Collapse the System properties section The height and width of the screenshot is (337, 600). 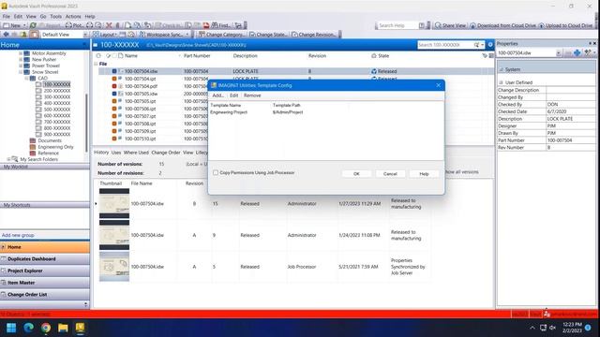pyautogui.click(x=502, y=69)
